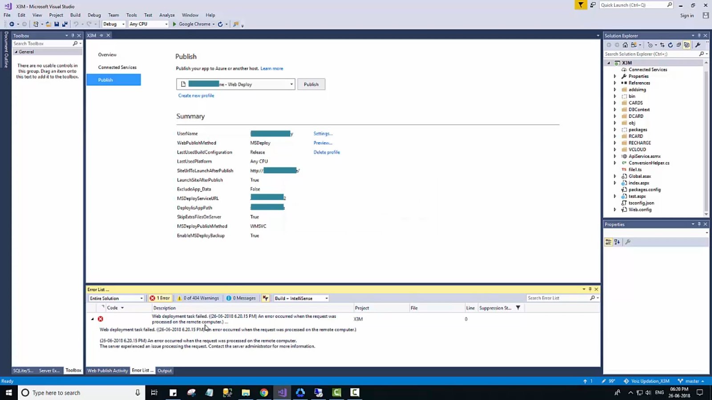Open Solution Explorer home view
This screenshot has height=400, width=712.
pos(625,44)
